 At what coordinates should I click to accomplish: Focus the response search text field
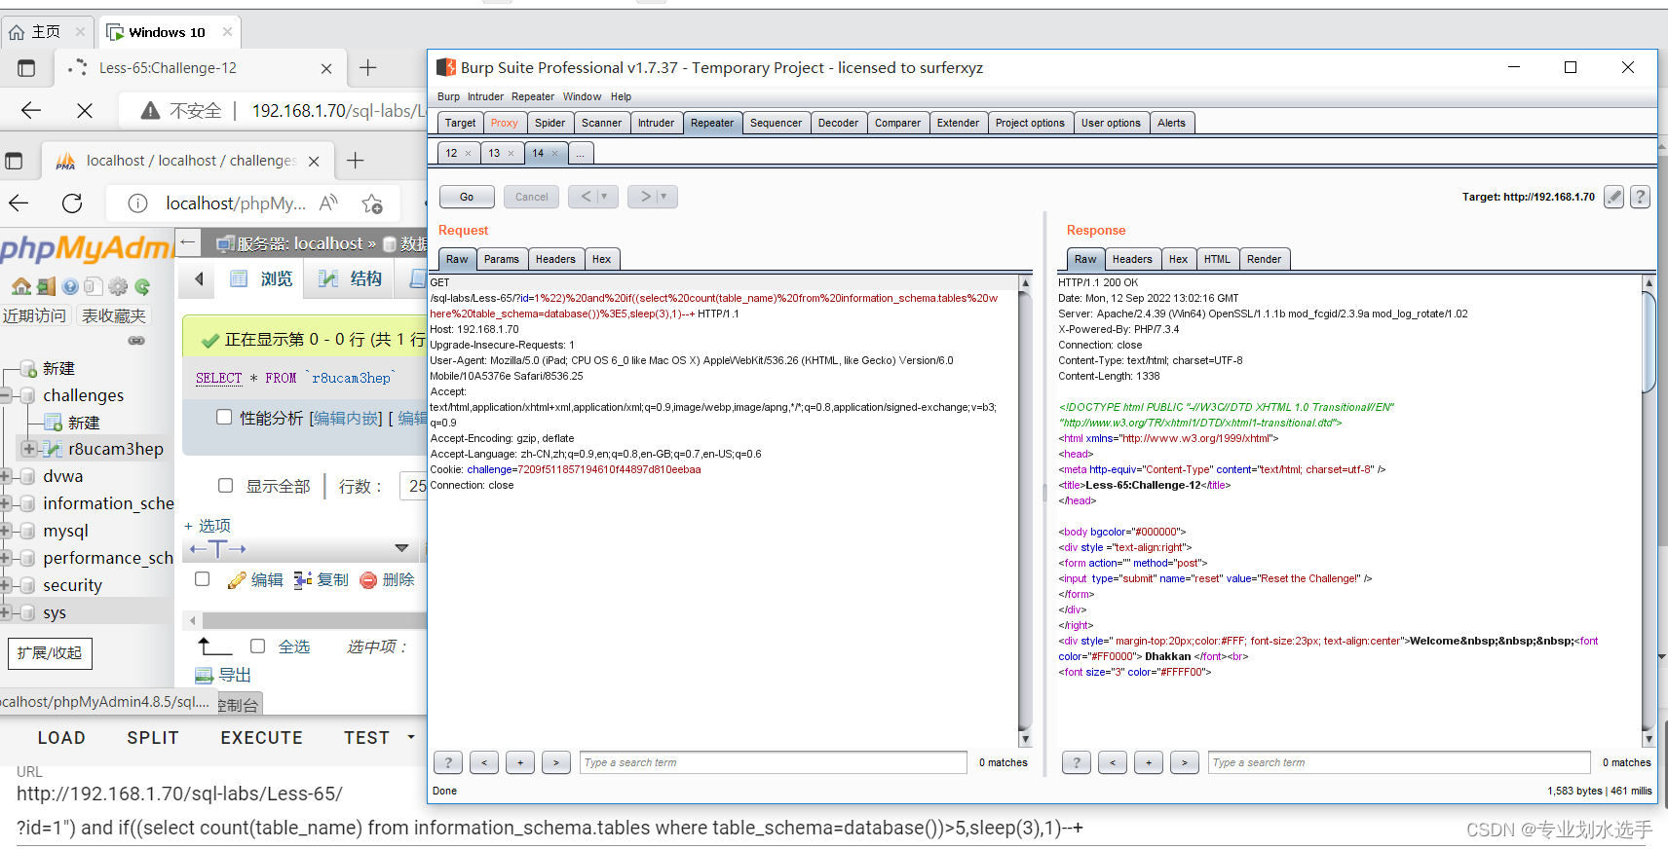1399,762
